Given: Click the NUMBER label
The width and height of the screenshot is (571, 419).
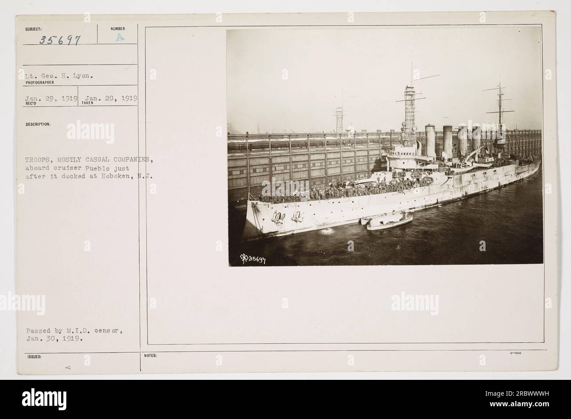Looking at the screenshot, I should point(117,29).
